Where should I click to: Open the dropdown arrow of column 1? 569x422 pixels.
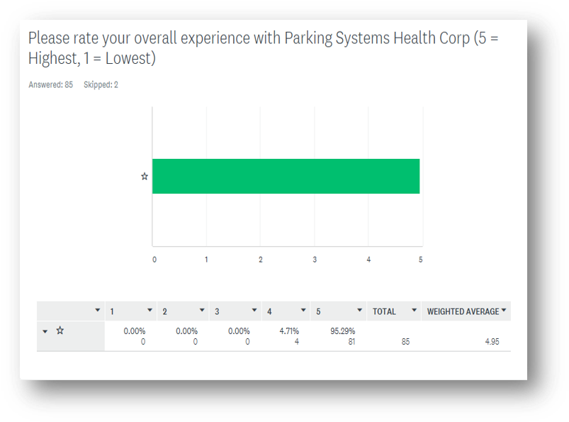(x=150, y=310)
